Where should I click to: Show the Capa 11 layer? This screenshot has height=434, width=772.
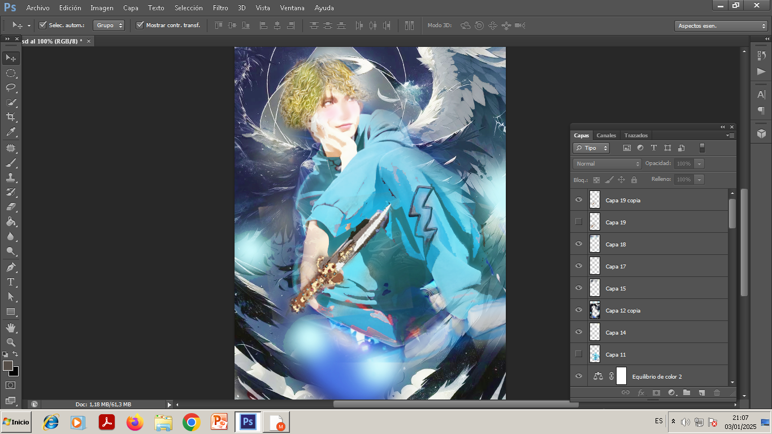click(578, 354)
